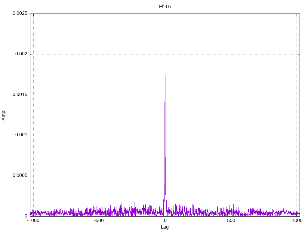The image size is (308, 231).
Task: Click the tip of the central correlation peak
Action: tap(165, 33)
